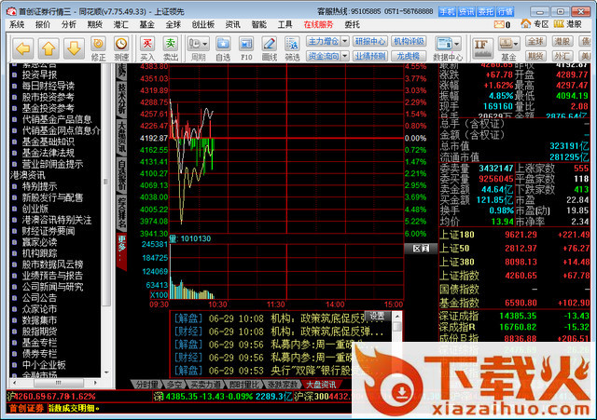Open the F10 company info icon
This screenshot has width=597, height=420.
pos(246,48)
